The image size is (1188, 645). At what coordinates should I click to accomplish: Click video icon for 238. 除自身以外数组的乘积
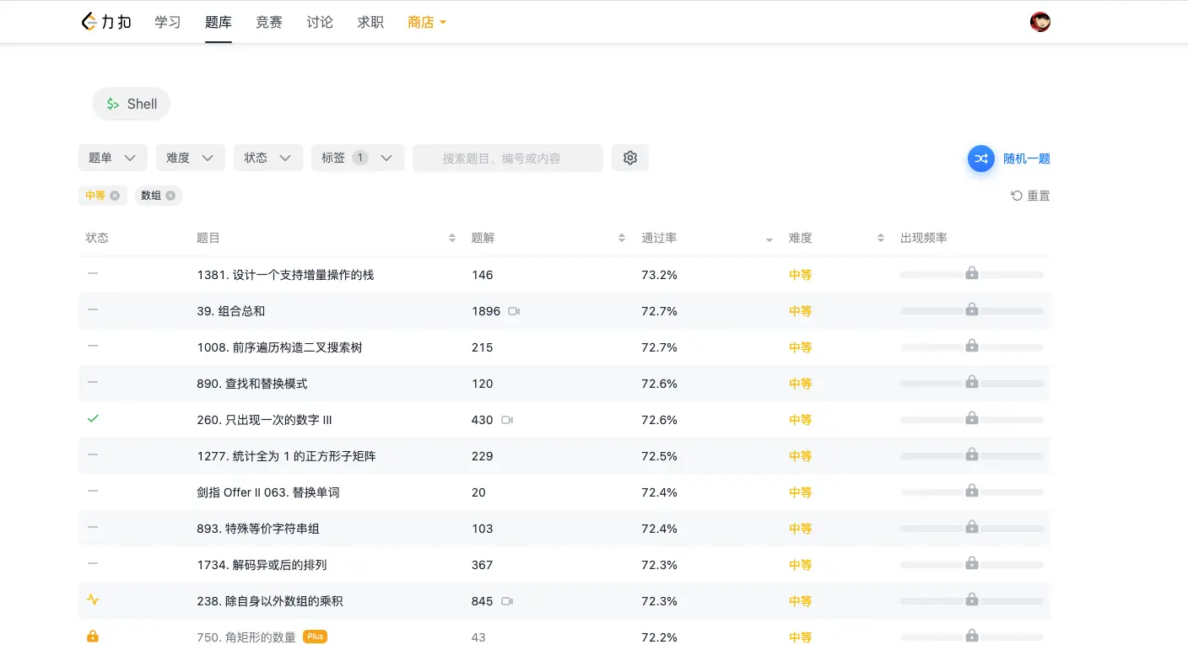pyautogui.click(x=507, y=601)
